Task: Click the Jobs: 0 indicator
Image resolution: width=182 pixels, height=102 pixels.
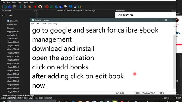Action: 179,98
